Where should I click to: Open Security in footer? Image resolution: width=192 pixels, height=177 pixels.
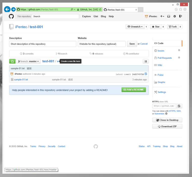pos(52,146)
